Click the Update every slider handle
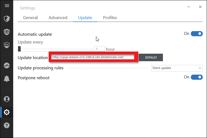The width and height of the screenshot is (207, 138). coord(19,49)
